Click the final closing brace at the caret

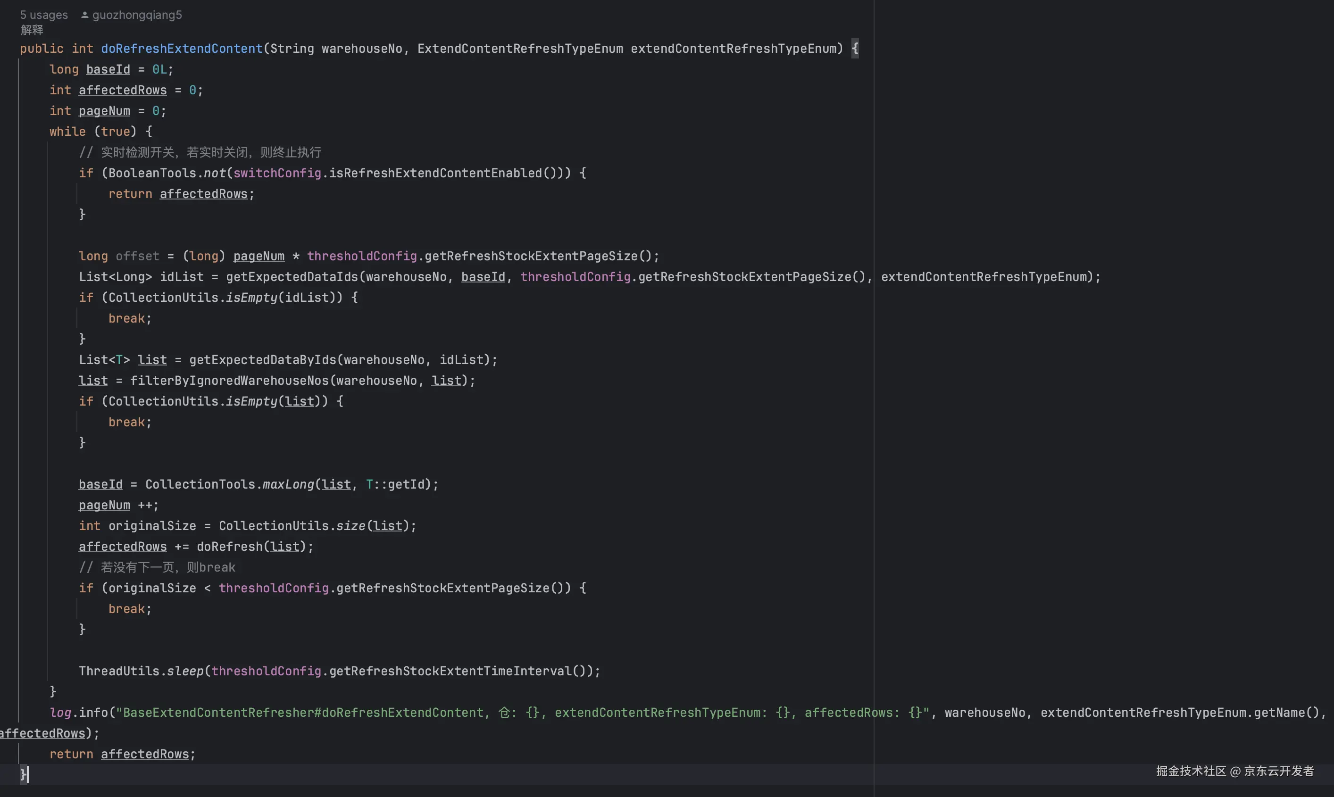click(23, 774)
